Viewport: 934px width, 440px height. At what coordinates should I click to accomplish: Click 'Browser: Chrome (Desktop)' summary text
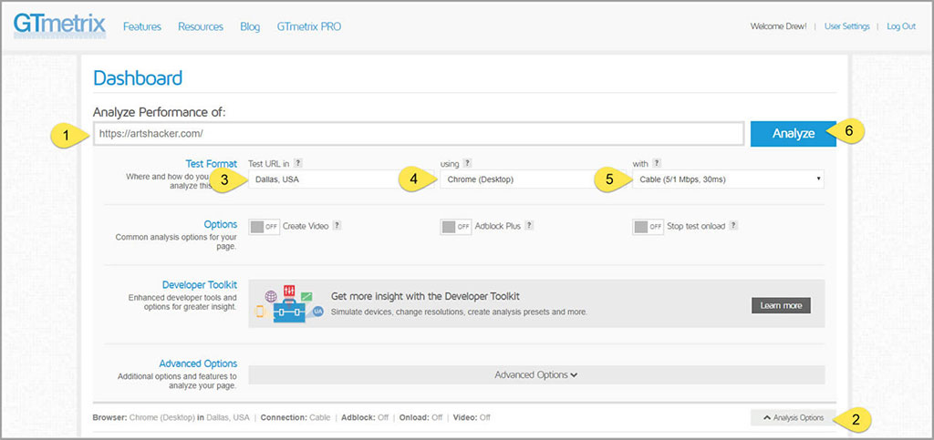click(x=143, y=418)
